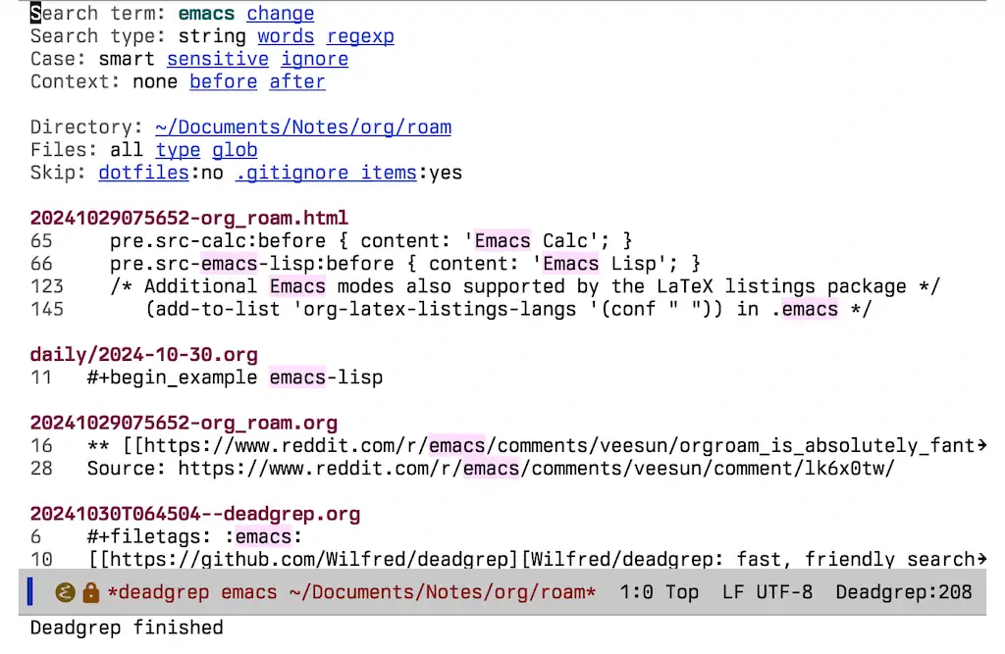
Task: Open the ~/Documents/Notes/org/roam directory link
Action: (x=303, y=127)
